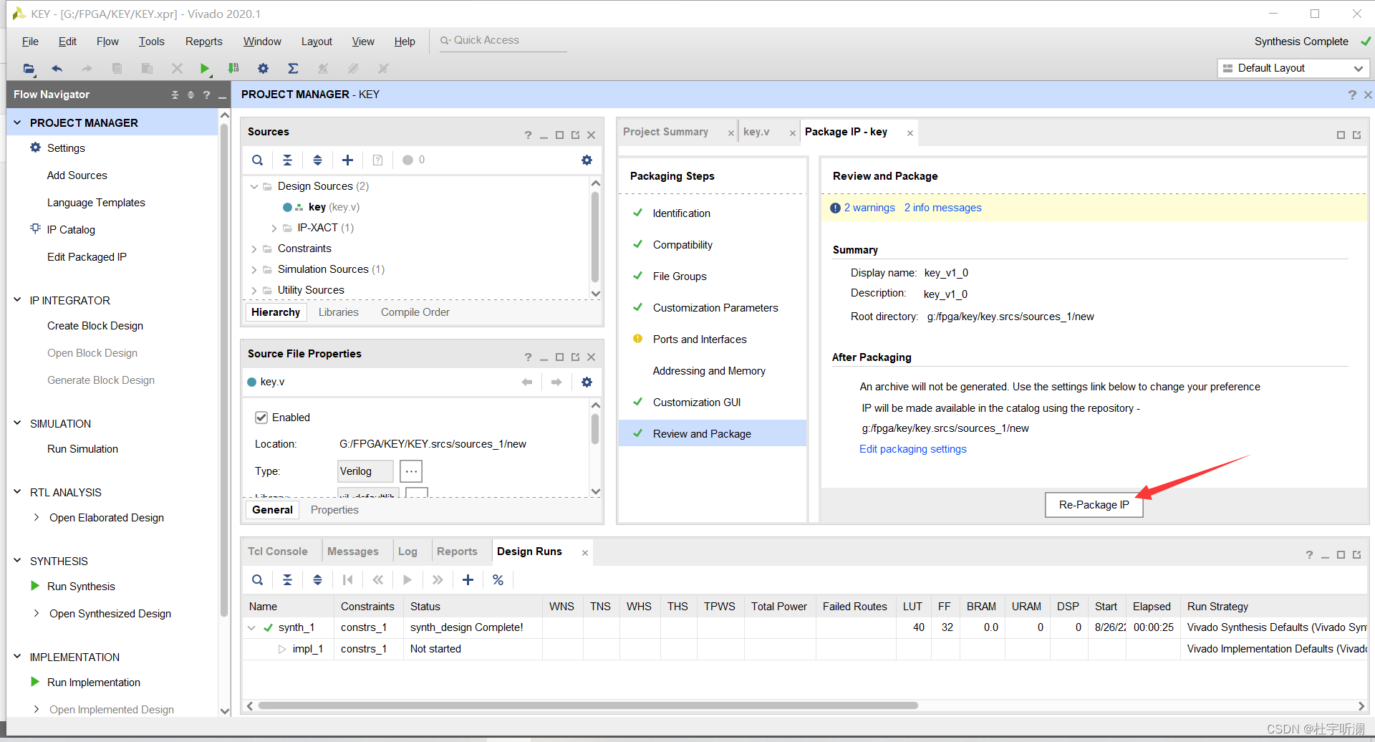Switch to the Project Summary tab
Viewport: 1375px width, 742px height.
pos(665,132)
